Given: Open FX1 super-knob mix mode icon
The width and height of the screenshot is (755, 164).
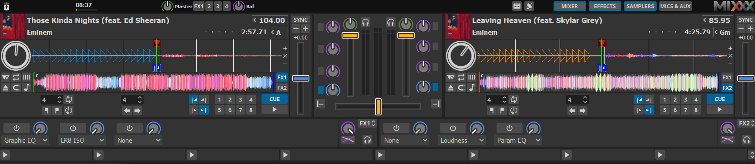Looking at the screenshot, I should pyautogui.click(x=348, y=140).
